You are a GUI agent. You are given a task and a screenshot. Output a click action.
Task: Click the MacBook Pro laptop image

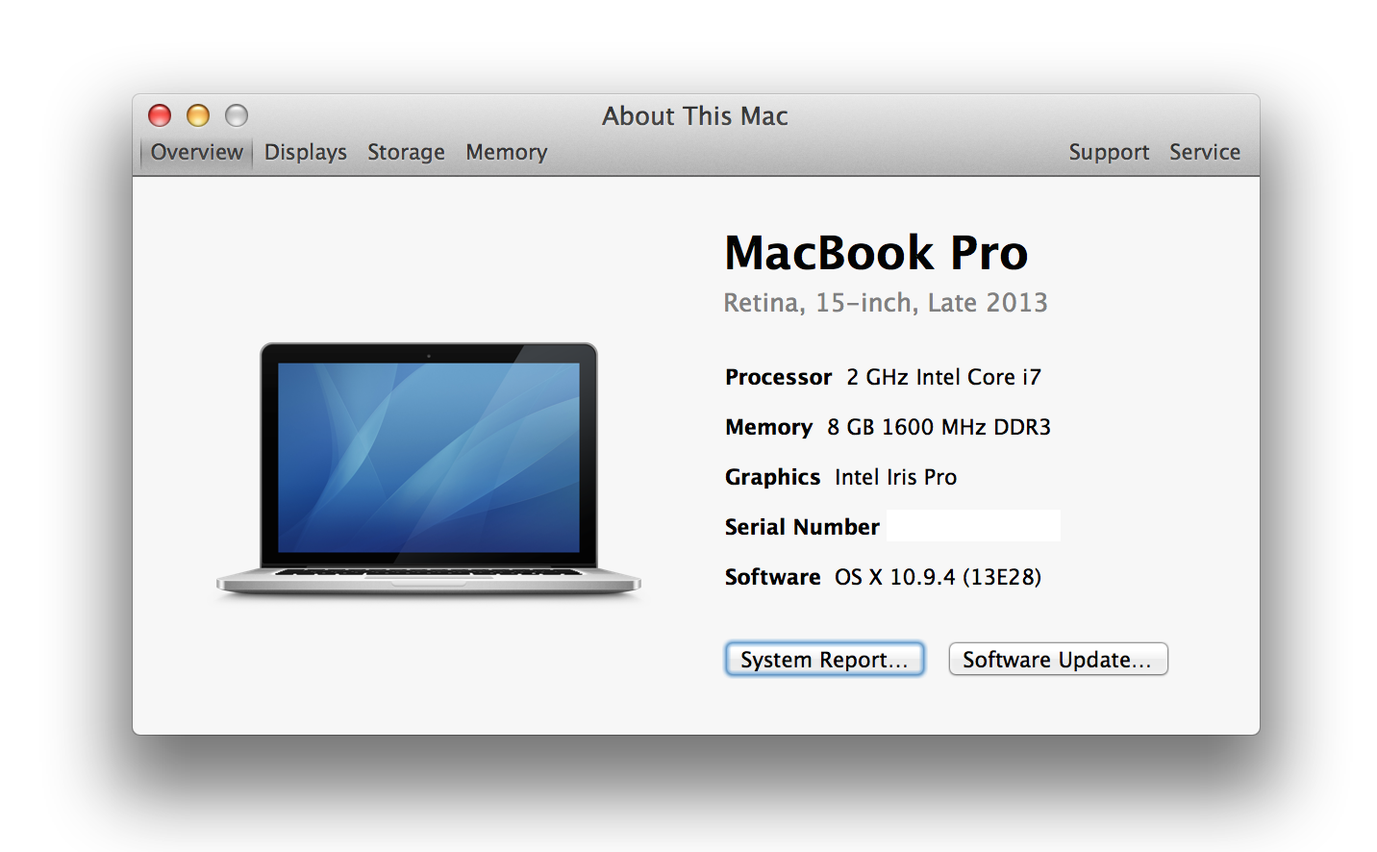[429, 469]
